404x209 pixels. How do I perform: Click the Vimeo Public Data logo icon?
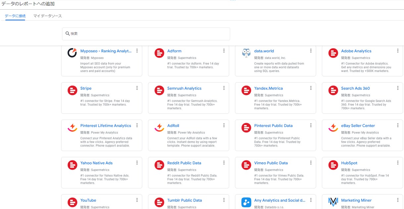click(x=246, y=165)
